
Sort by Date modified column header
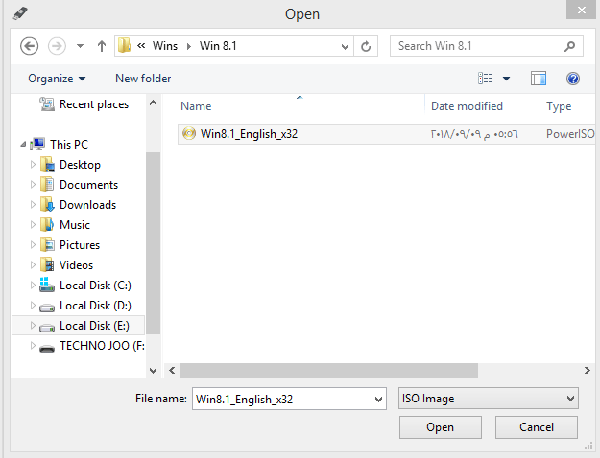(467, 106)
